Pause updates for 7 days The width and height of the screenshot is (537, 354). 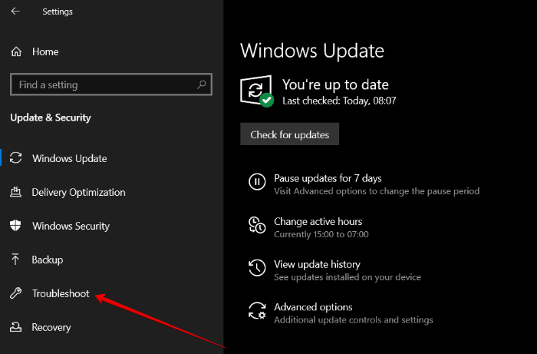(x=328, y=178)
